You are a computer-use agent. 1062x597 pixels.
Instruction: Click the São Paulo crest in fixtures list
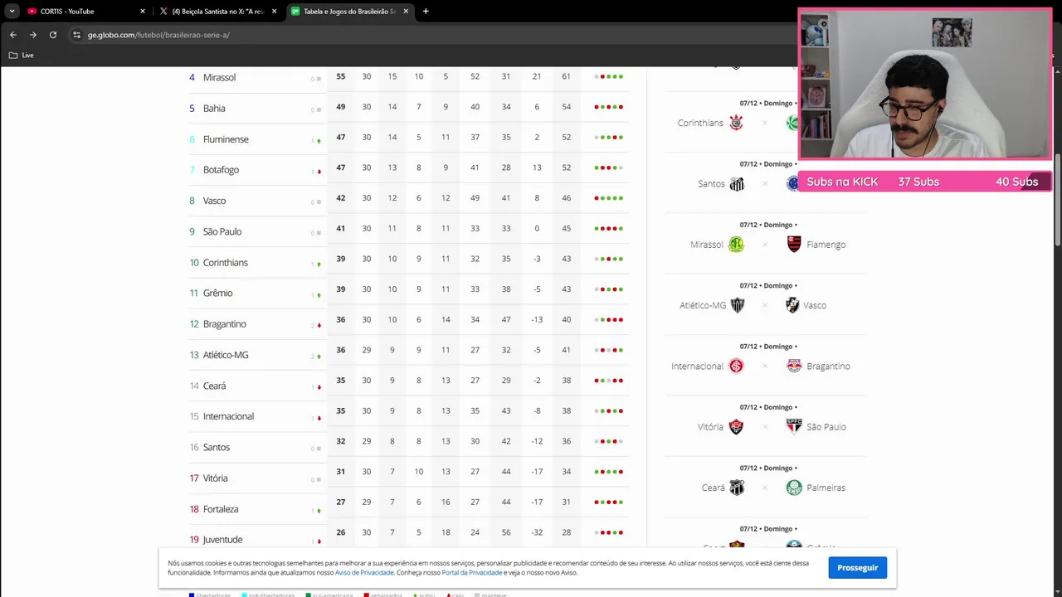coord(794,427)
